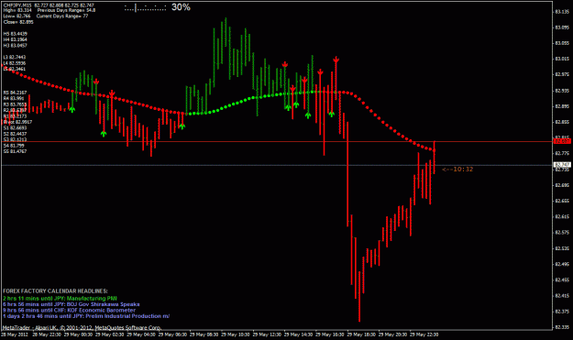This screenshot has height=340, width=573.
Task: Click the '29 May 08:30' time axis label
Action: 204,335
